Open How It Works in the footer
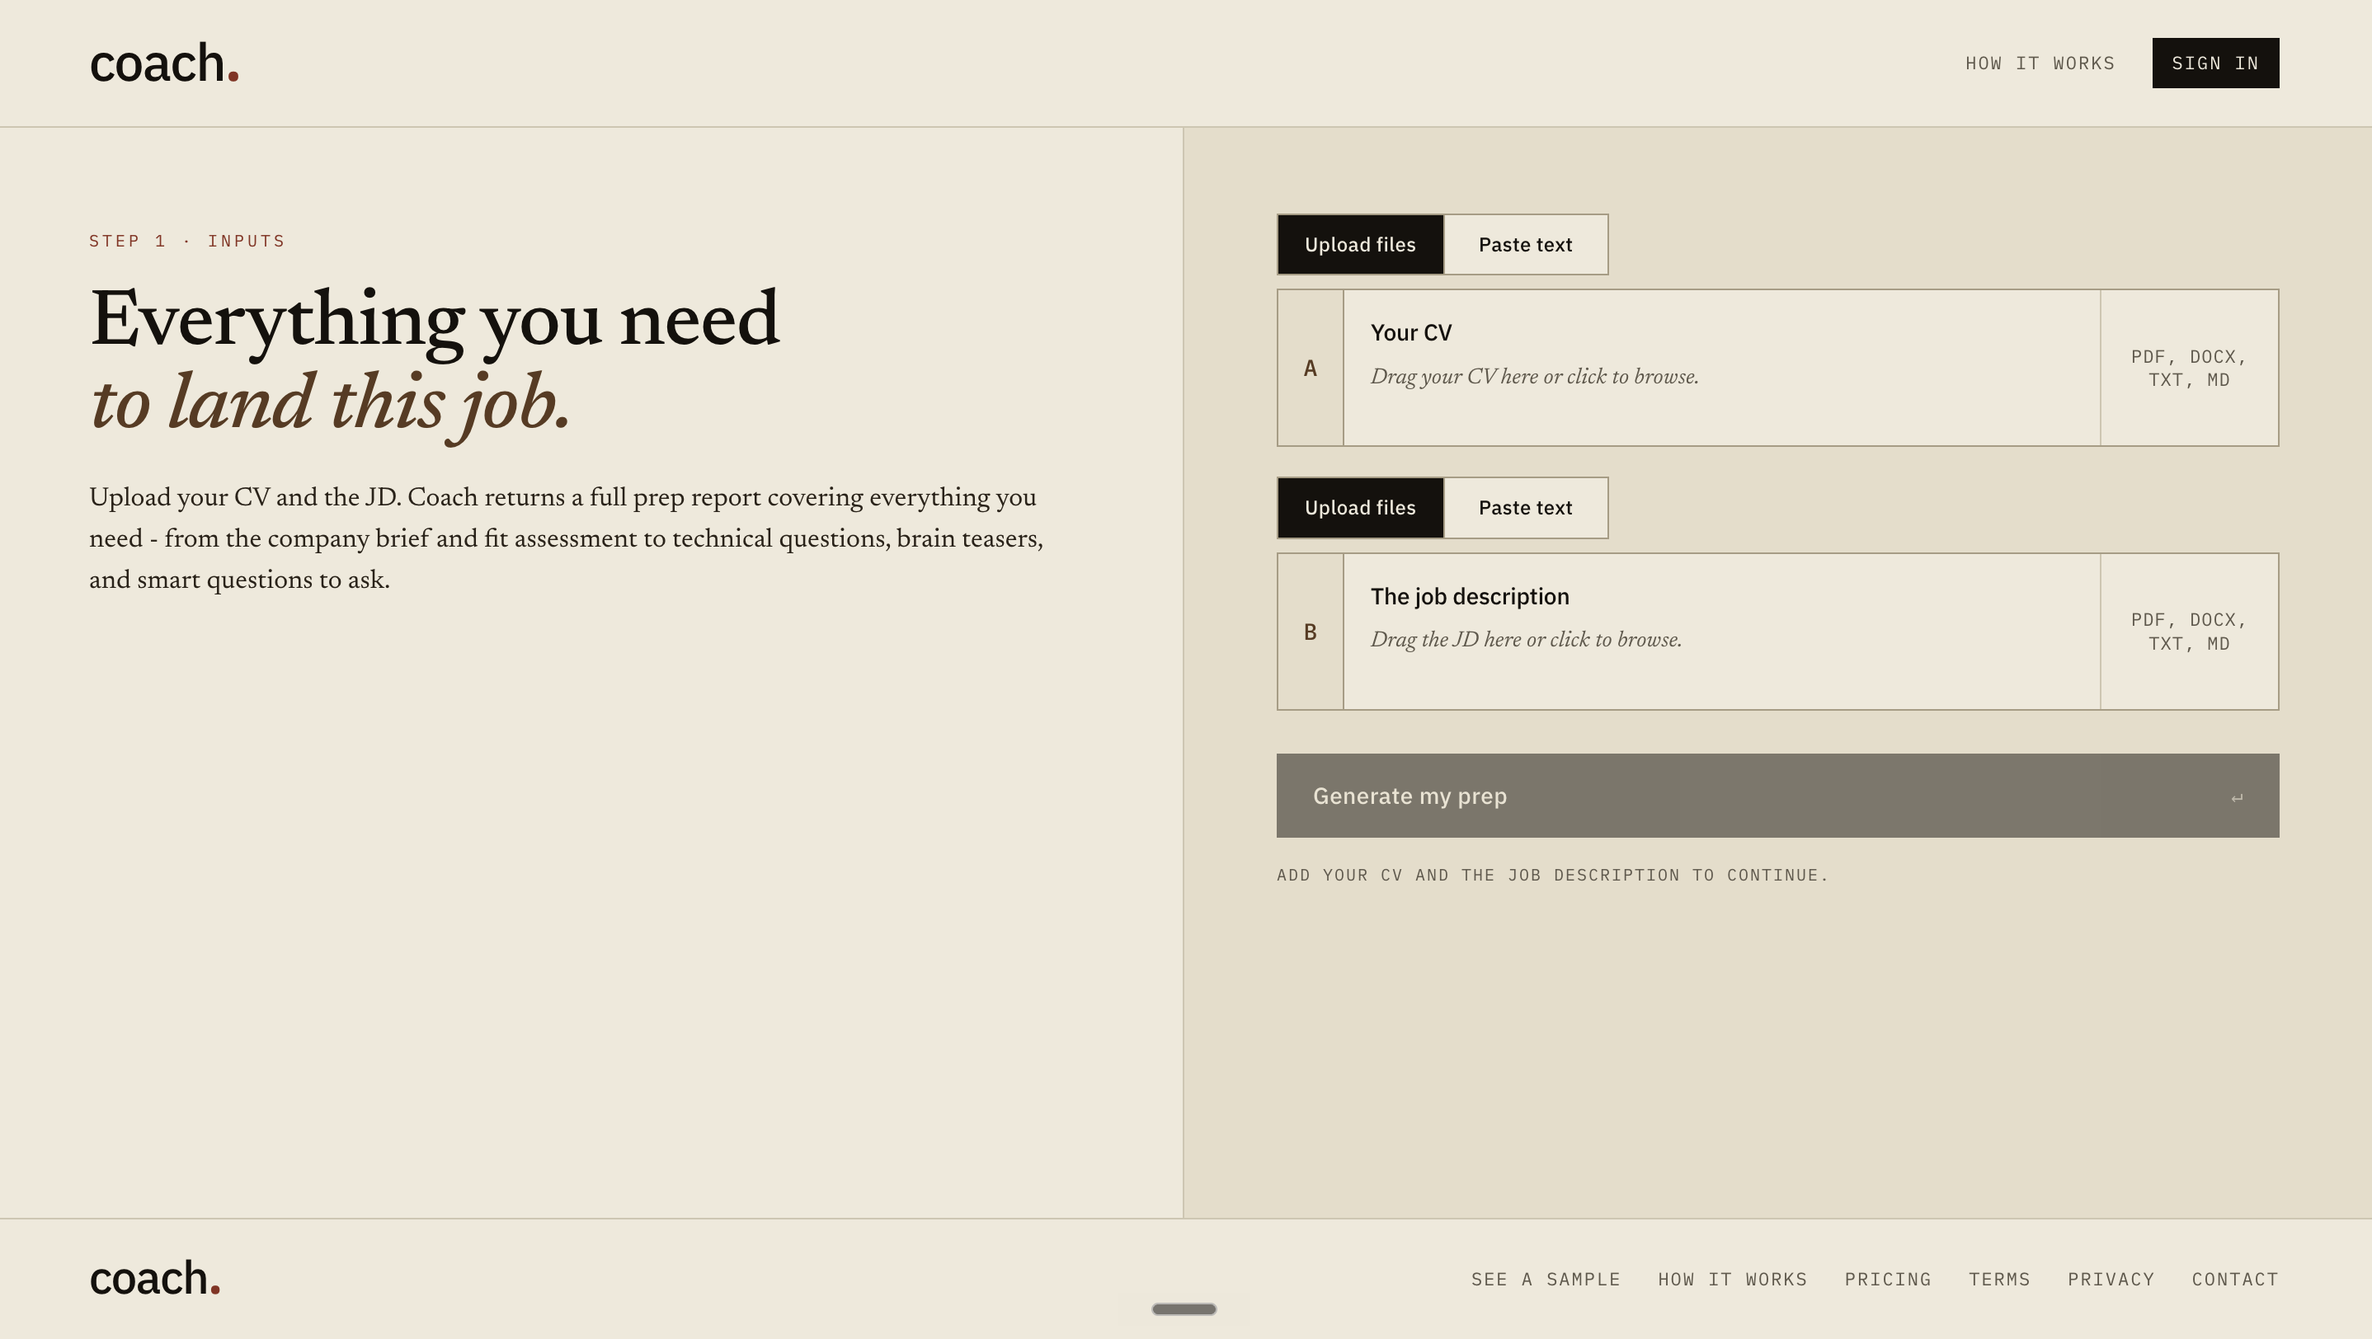2372x1339 pixels. [1732, 1279]
